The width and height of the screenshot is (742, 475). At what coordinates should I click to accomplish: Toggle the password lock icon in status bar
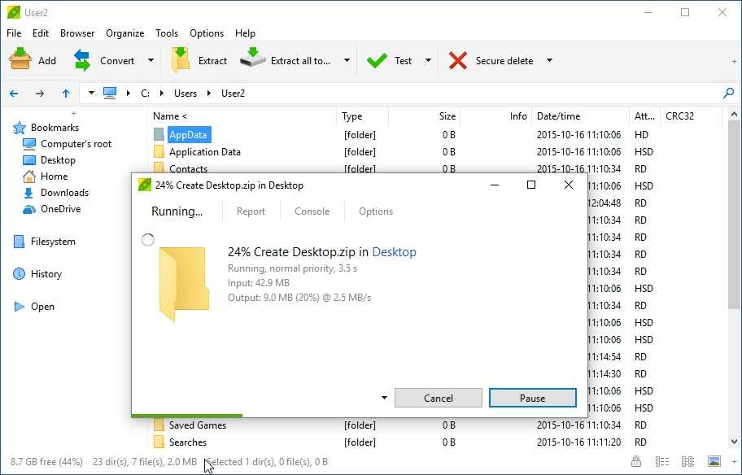[x=635, y=462]
